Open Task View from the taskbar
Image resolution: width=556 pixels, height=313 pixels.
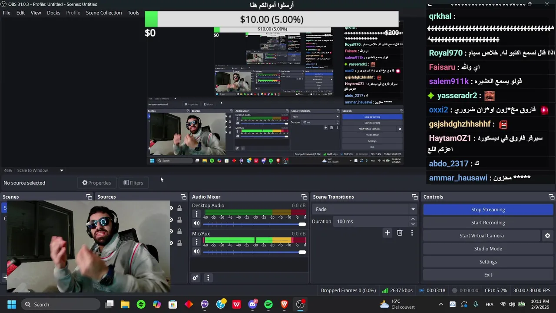[109, 304]
